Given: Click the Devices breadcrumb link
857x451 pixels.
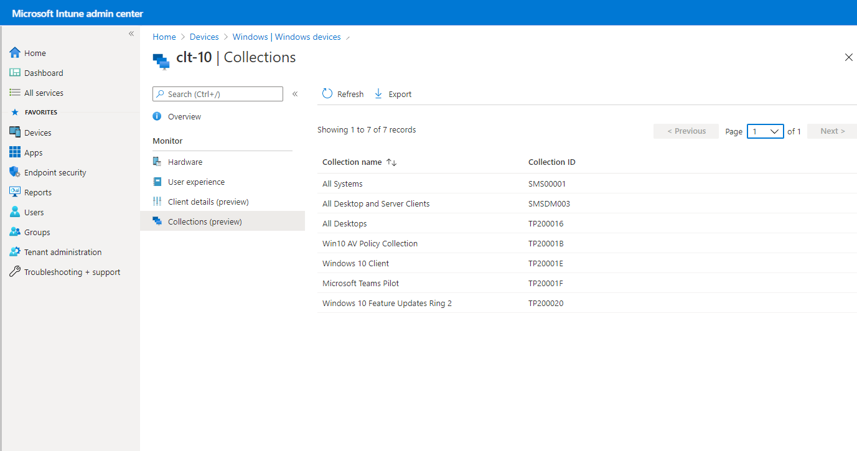Looking at the screenshot, I should 204,37.
